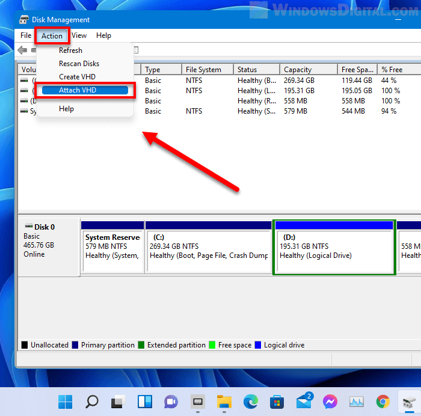Open the File menu

pos(26,35)
